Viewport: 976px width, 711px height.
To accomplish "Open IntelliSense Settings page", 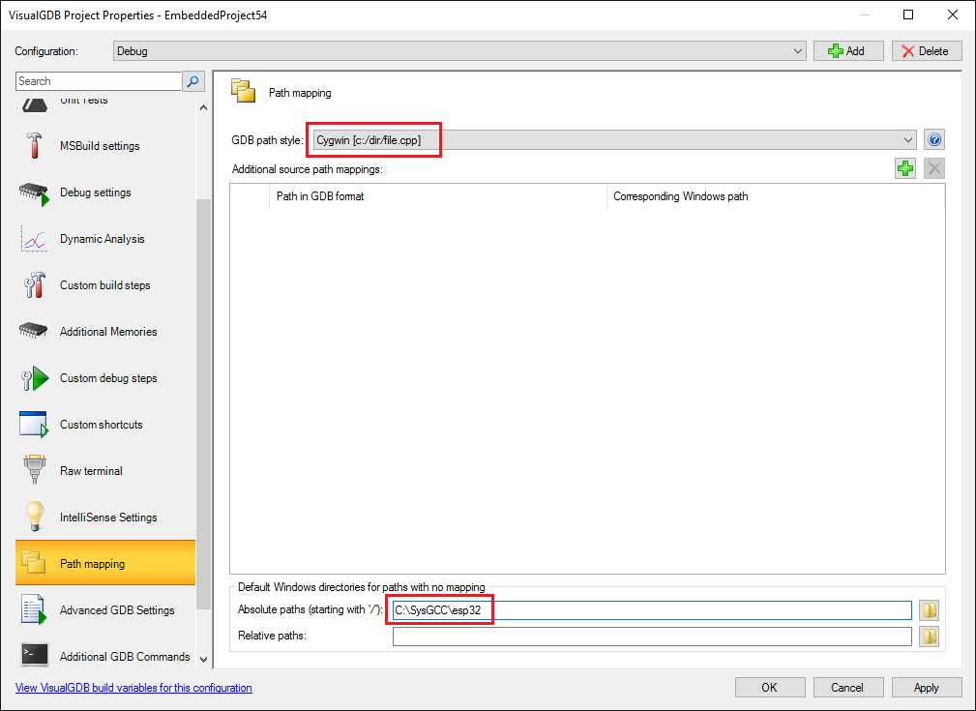I will pos(105,518).
